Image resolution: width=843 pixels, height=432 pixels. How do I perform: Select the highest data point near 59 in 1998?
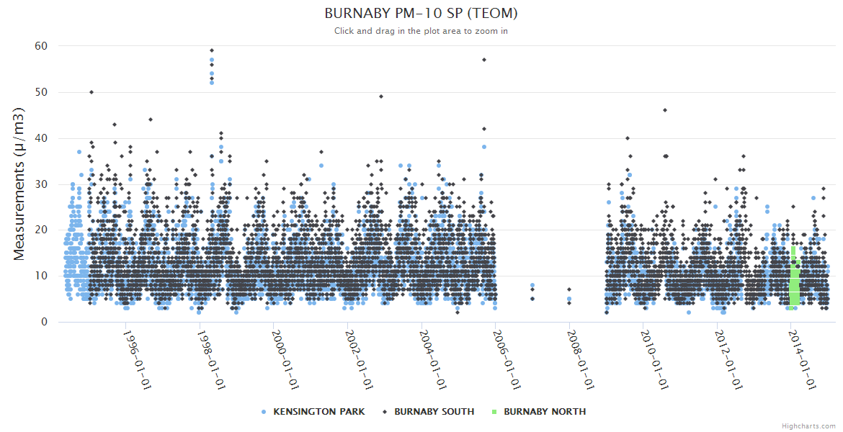212,50
